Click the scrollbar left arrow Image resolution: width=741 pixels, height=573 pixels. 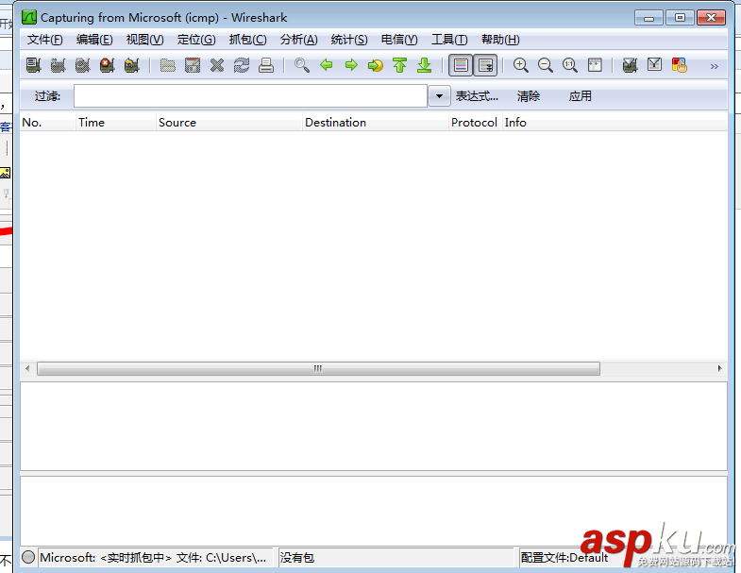coord(27,368)
